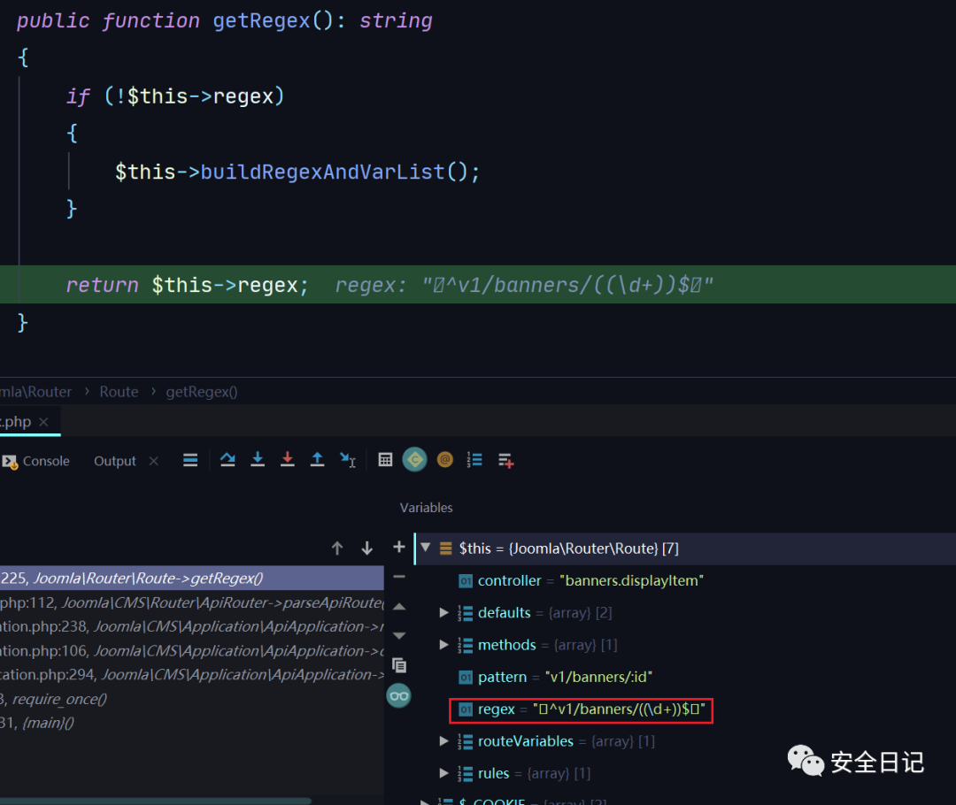The image size is (956, 805).
Task: Toggle the teal circular C toolbar icon
Action: [x=414, y=459]
